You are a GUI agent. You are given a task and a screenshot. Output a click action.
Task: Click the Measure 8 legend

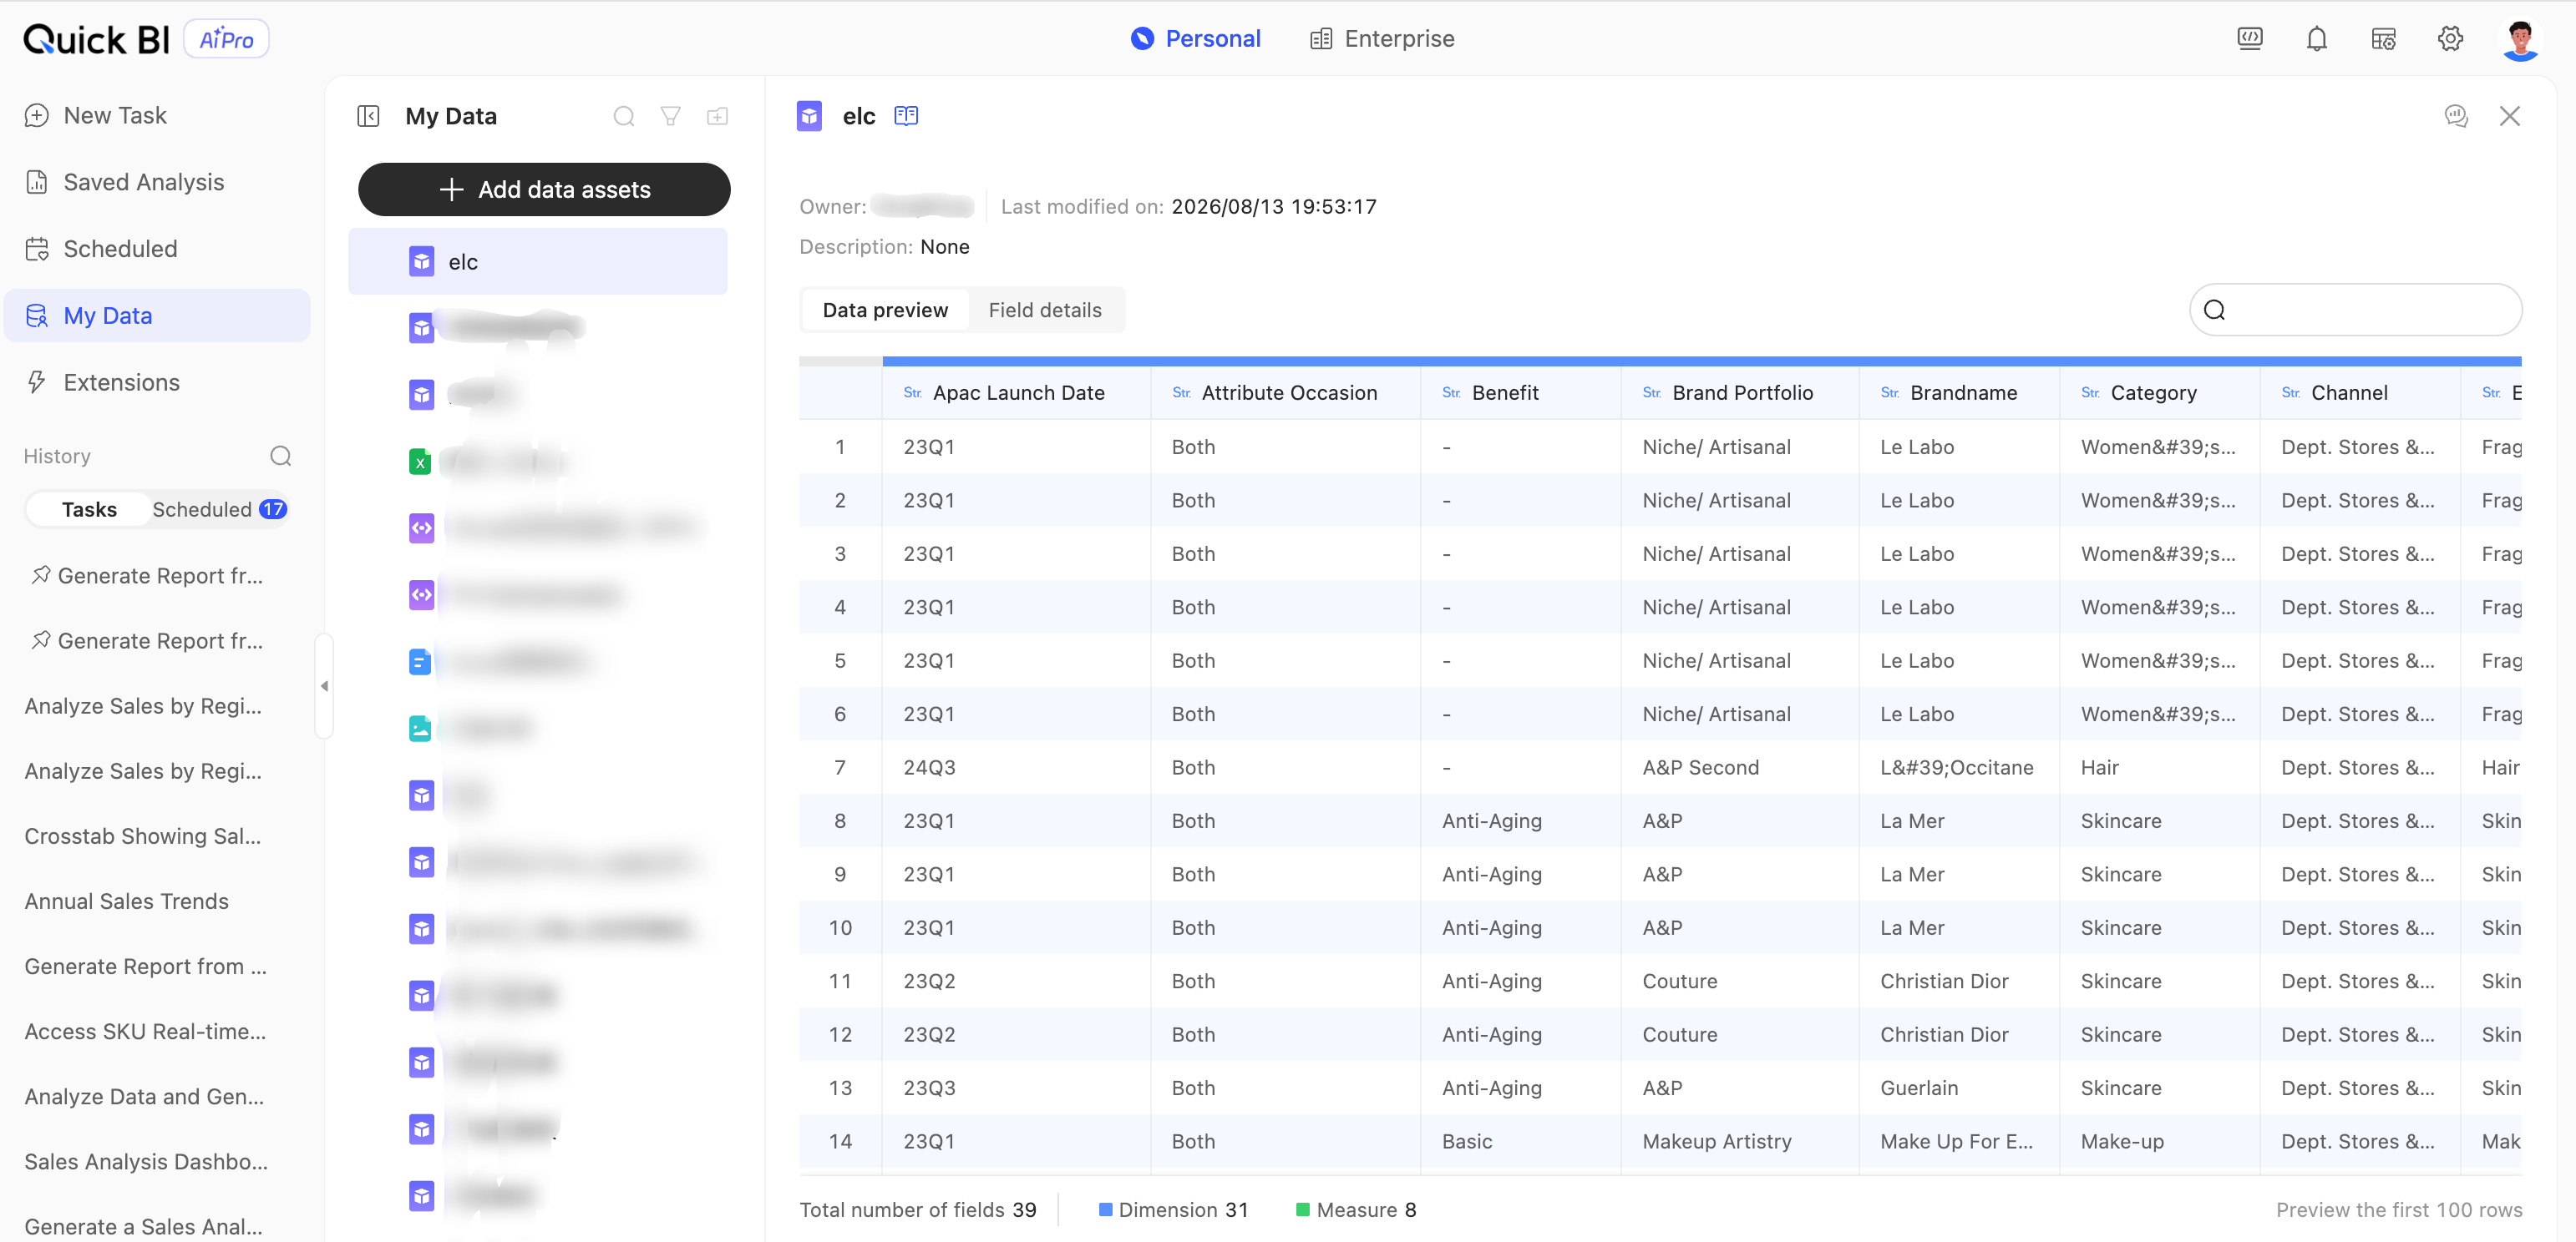click(x=1356, y=1210)
